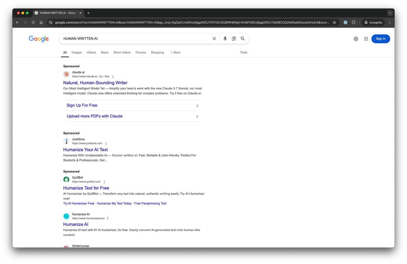Click Sign Up For Free sitelink
Screen dimensions: 407x264
pos(82,105)
